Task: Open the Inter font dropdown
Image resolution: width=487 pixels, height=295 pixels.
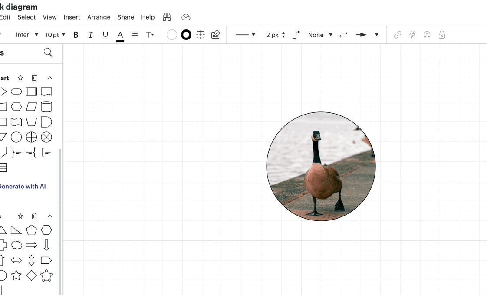Action: tap(27, 35)
